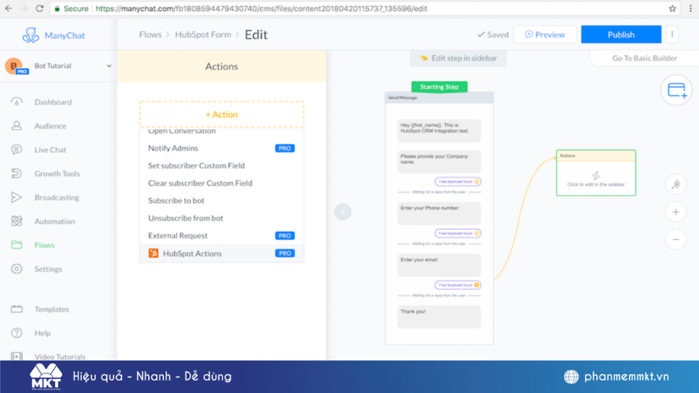Click free keyboard input under email
The width and height of the screenshot is (699, 393).
[x=457, y=285]
